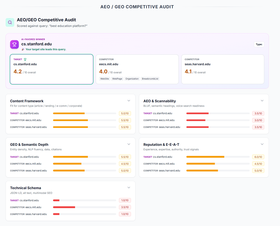This screenshot has height=226, width=280.
Task: Click 3.0/10 badge in AEO & Scannability
Action: pyautogui.click(x=258, y=120)
